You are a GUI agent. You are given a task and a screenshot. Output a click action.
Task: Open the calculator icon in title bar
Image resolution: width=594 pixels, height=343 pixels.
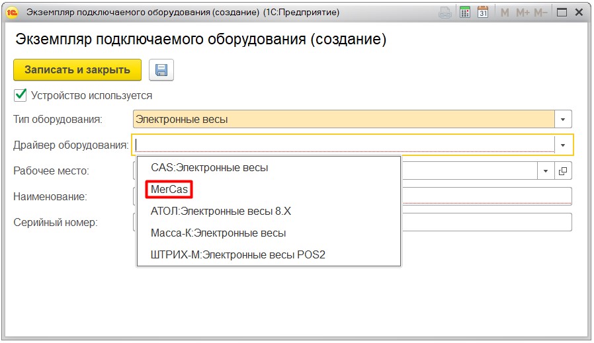click(465, 12)
